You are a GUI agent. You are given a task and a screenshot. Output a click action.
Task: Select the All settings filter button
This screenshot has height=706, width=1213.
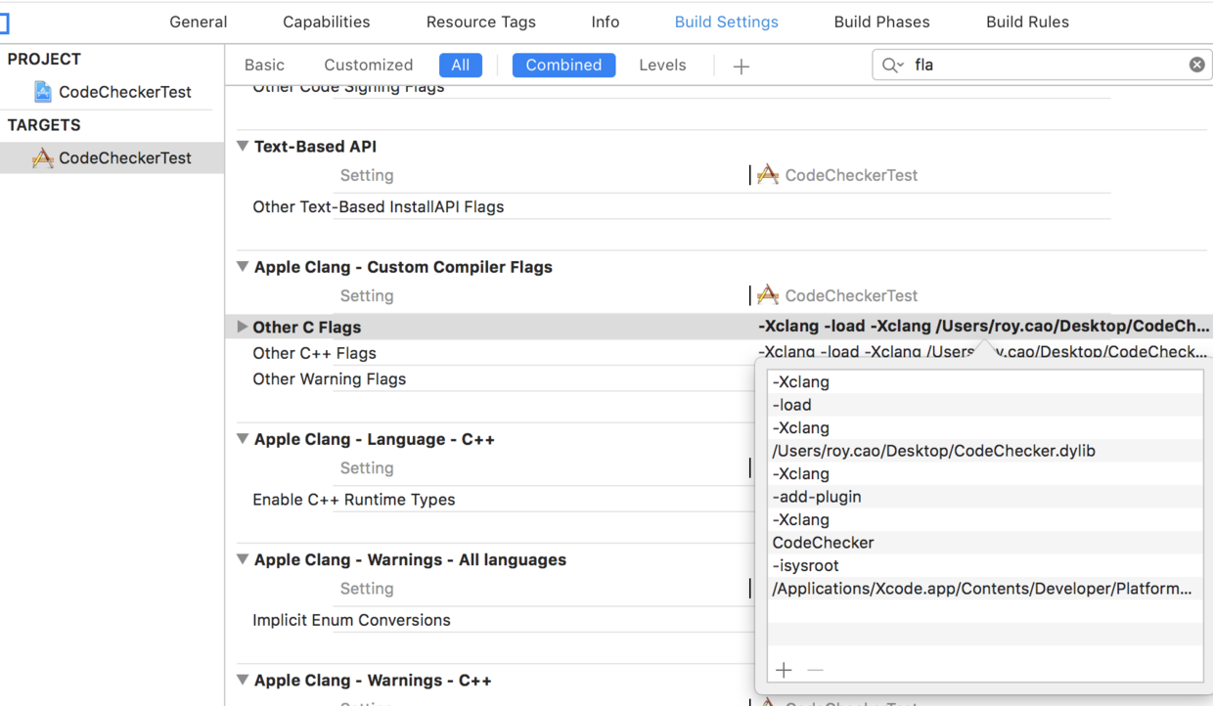point(460,66)
